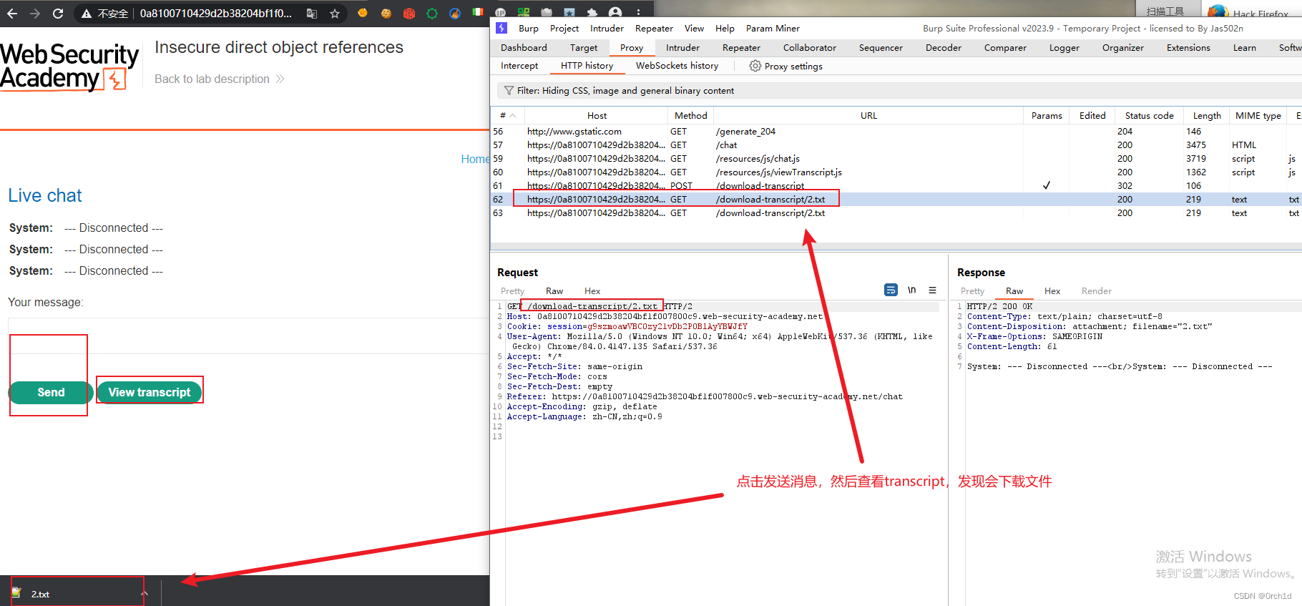Screen dimensions: 1302x606
Task: Open the View menu
Action: click(694, 29)
